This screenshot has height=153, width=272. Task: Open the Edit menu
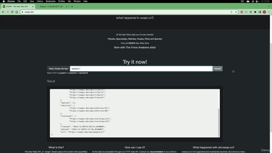(x=25, y=1)
